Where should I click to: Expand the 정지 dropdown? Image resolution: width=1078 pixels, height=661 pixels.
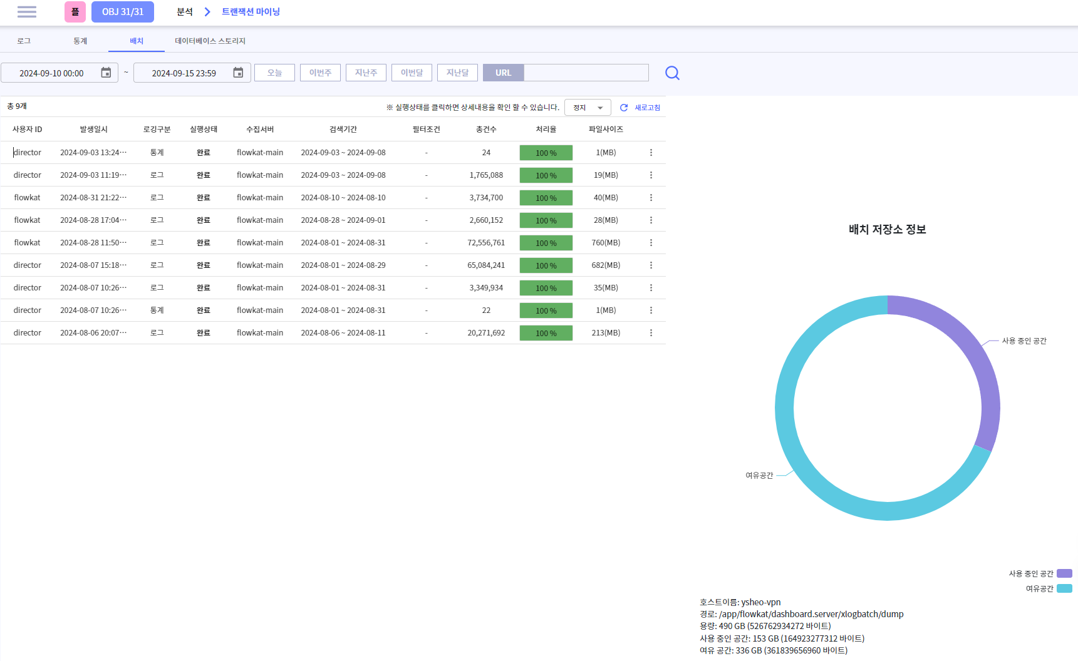588,108
